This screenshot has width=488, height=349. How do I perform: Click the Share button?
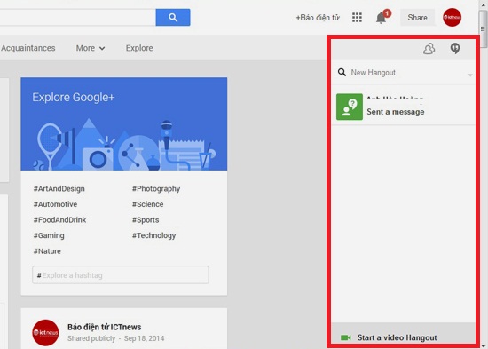(417, 18)
